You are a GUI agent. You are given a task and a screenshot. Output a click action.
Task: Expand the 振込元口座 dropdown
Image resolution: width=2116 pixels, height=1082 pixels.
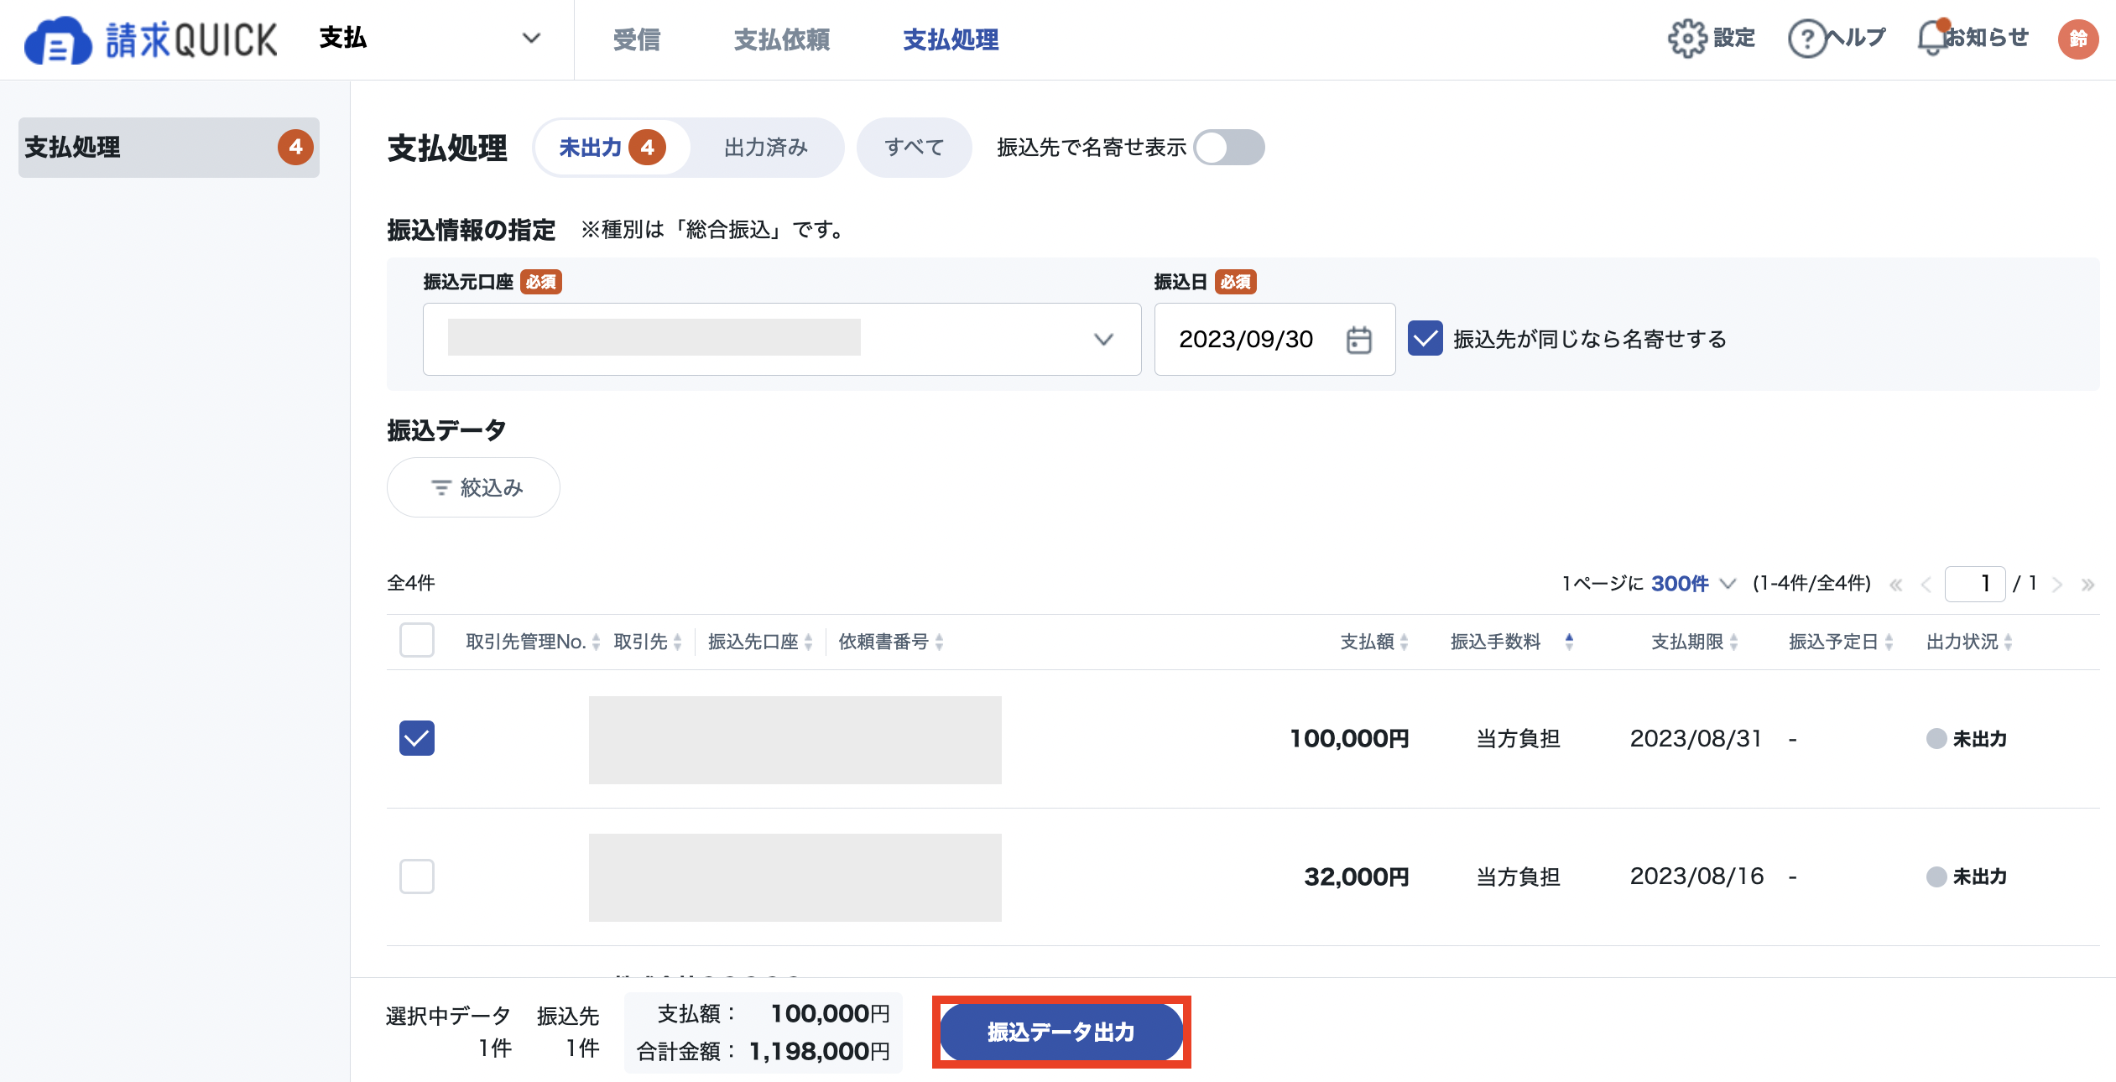[x=782, y=339]
